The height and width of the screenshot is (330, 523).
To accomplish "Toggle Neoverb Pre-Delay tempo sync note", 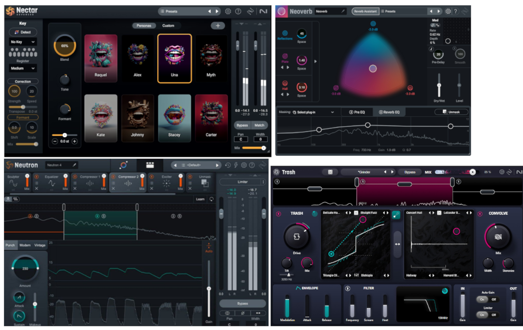I will click(431, 49).
